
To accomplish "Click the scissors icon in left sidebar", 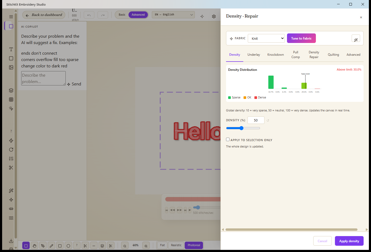I will pos(11,168).
